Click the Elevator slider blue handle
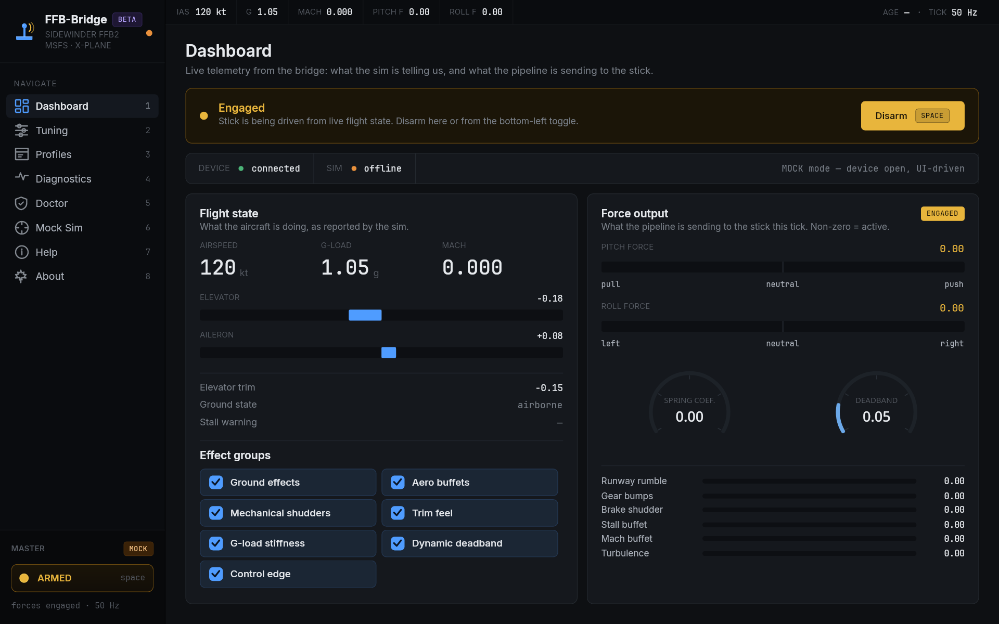999x624 pixels. point(365,315)
